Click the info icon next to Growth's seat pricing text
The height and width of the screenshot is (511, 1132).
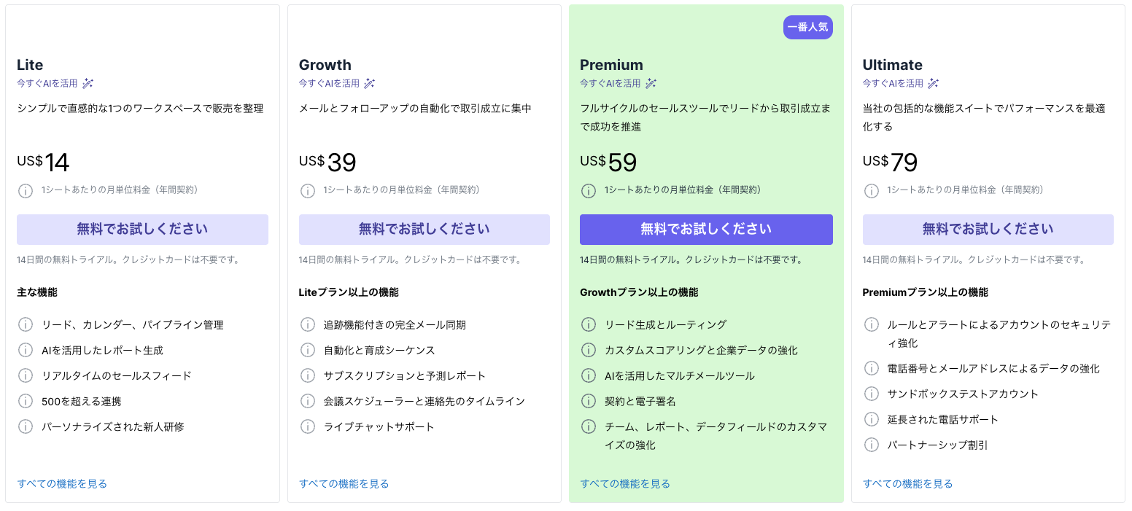point(307,190)
